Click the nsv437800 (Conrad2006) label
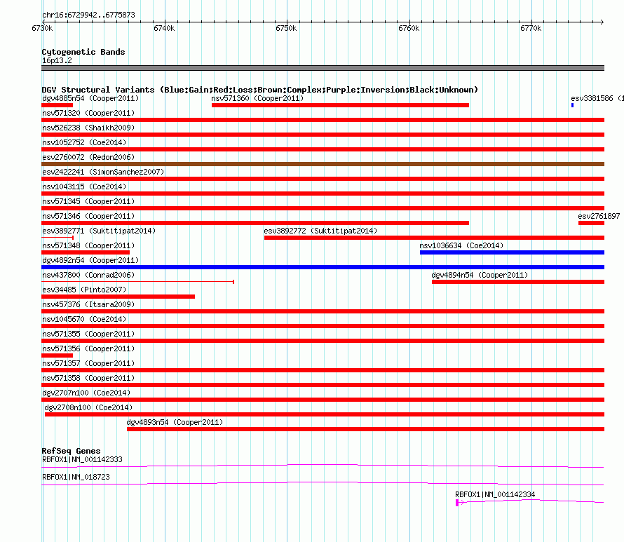This screenshot has width=624, height=542. [88, 275]
